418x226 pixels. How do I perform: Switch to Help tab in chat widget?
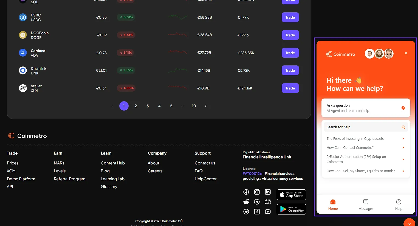(399, 205)
